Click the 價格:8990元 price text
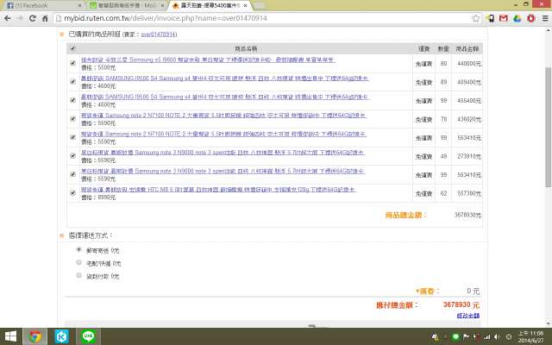Screen dimensions: 552x345 tap(98, 198)
